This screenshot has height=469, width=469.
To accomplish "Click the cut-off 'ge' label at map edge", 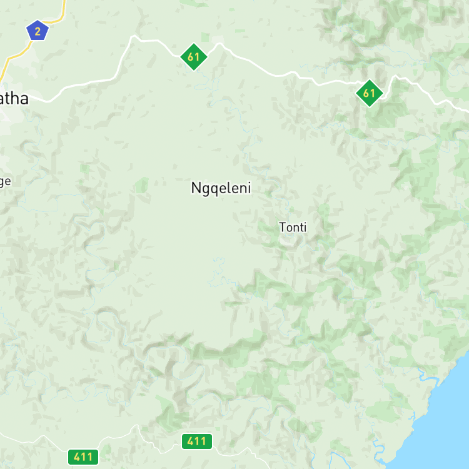I will point(6,181).
